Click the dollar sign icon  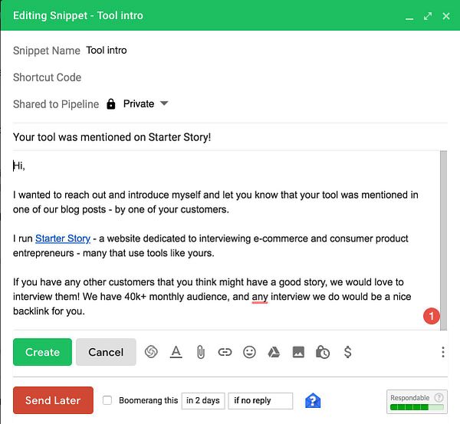coord(347,352)
